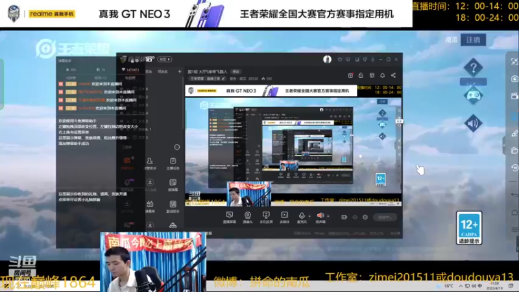Hide the 文本 3 source via its eye icon
The width and height of the screenshot is (519, 292).
tap(122, 138)
